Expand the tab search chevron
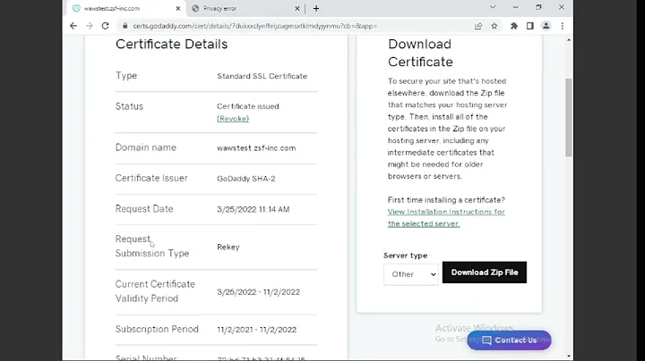Viewport: 645px width, 361px height. pos(493,7)
